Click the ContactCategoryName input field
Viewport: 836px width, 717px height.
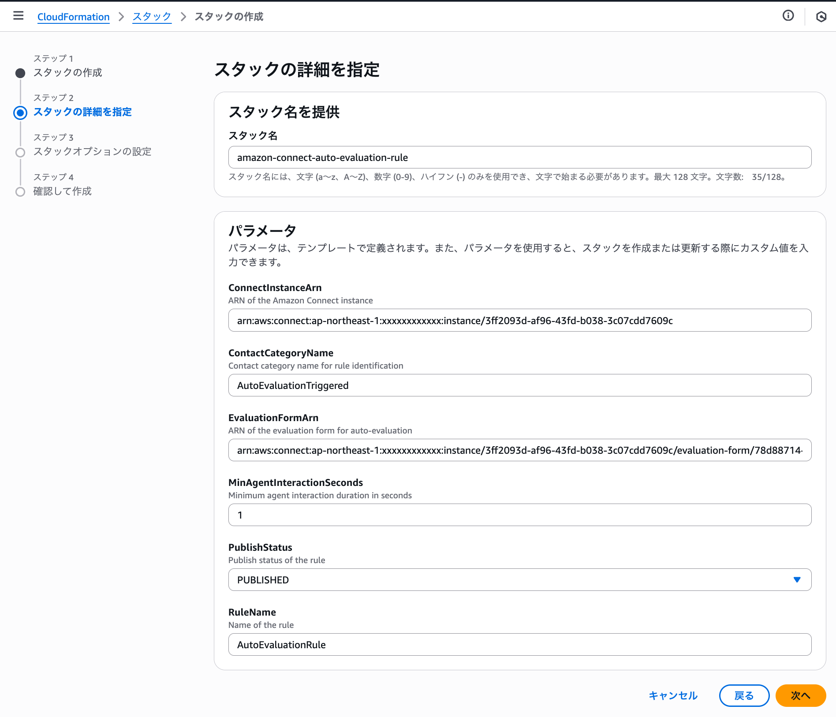(520, 385)
